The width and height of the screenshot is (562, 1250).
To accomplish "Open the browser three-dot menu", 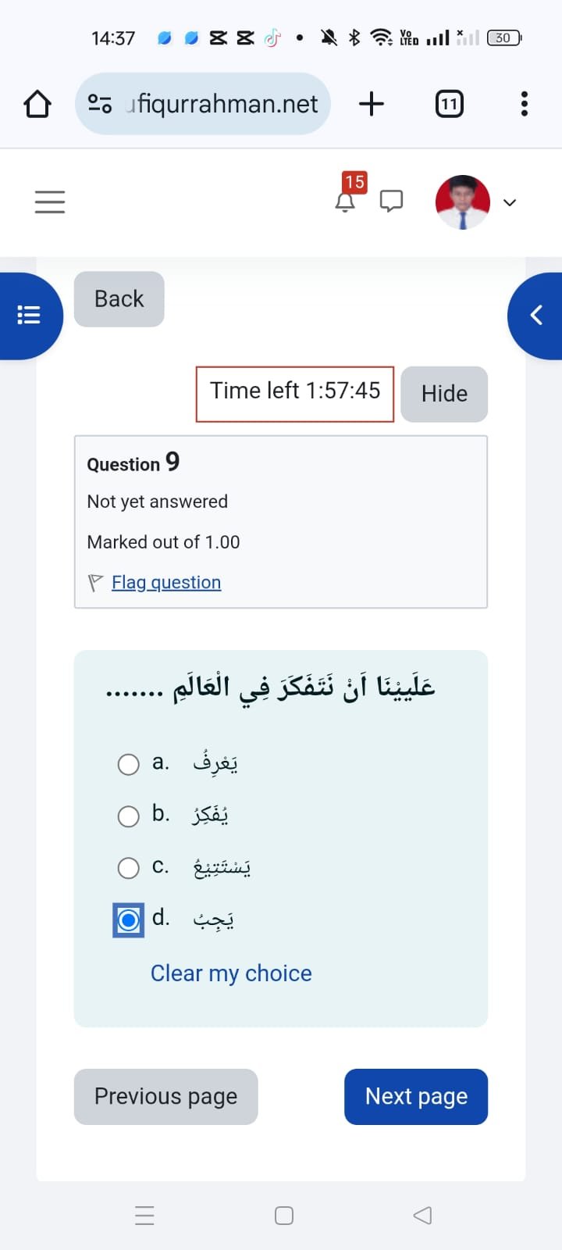I will pyautogui.click(x=524, y=104).
